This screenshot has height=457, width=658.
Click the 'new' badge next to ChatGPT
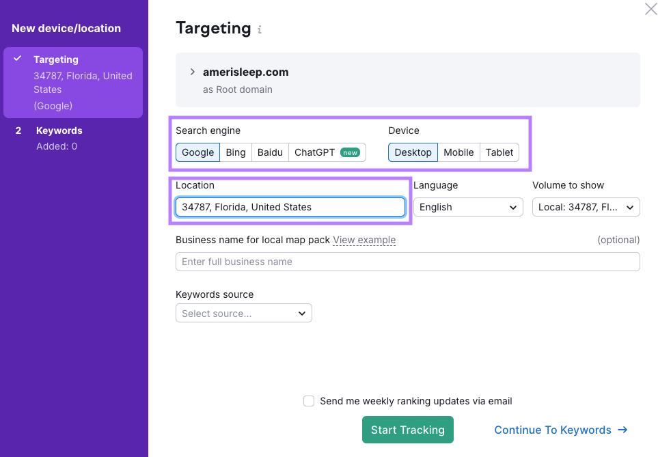click(x=348, y=152)
